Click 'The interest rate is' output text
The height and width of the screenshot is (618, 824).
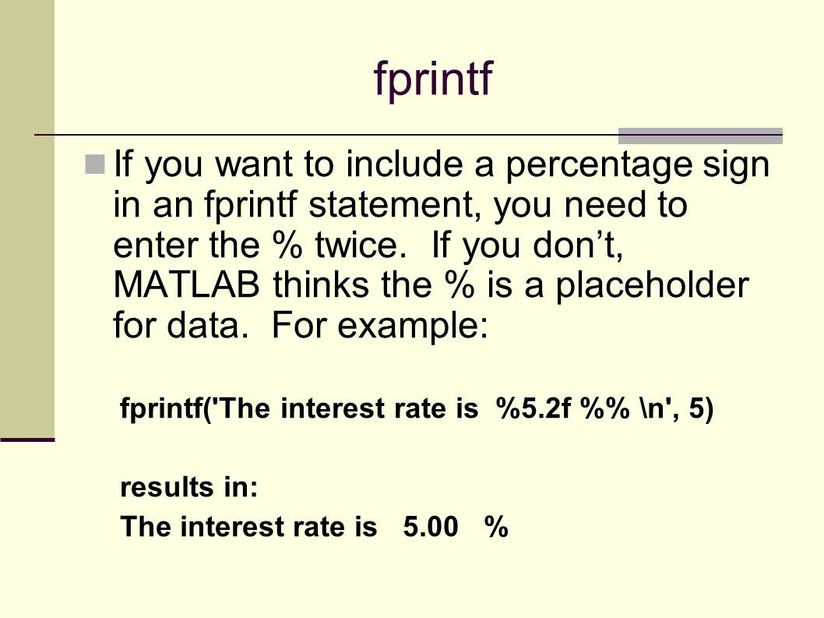[x=248, y=527]
